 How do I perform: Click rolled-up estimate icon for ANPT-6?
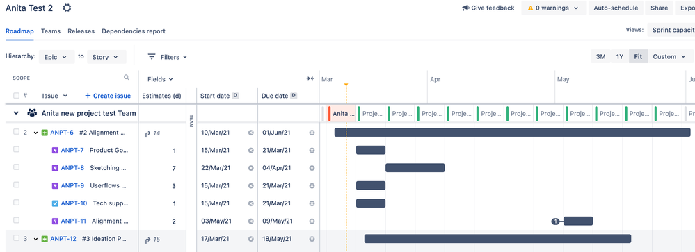coord(147,133)
